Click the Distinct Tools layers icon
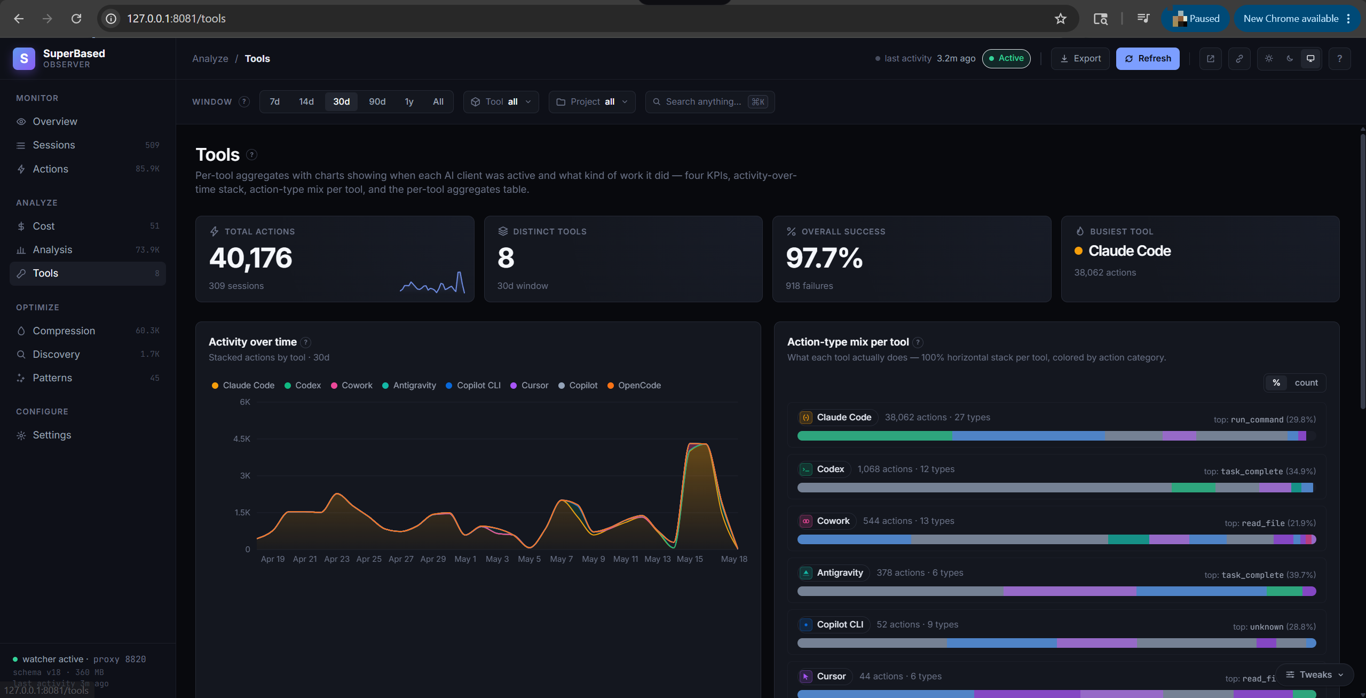Viewport: 1366px width, 698px height. [x=503, y=231]
